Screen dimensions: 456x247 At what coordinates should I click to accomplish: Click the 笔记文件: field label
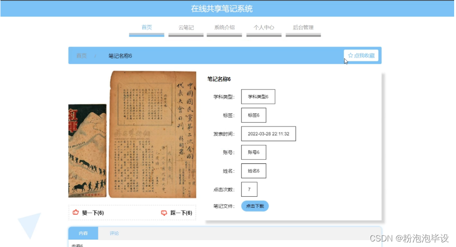coord(224,206)
